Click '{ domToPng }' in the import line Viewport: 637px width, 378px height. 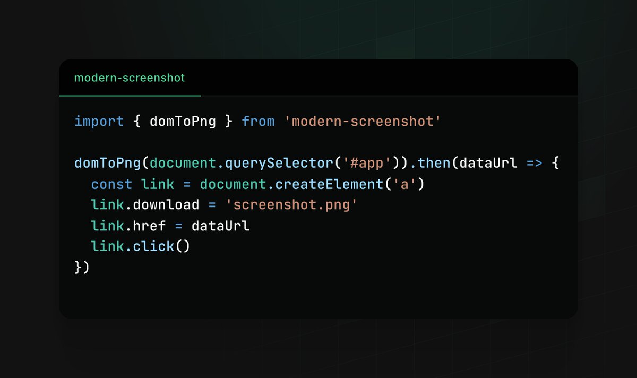pyautogui.click(x=183, y=122)
